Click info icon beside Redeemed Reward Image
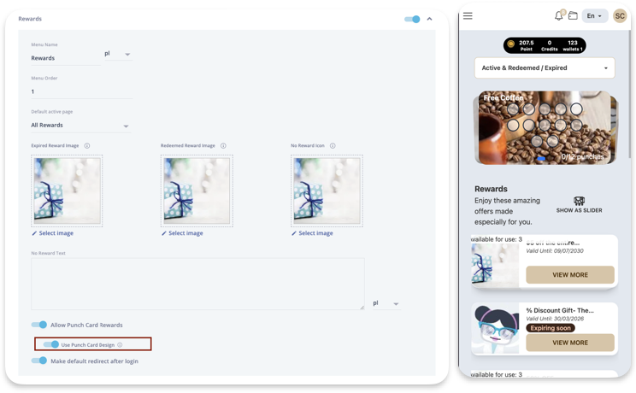The width and height of the screenshot is (636, 393). coord(223,145)
